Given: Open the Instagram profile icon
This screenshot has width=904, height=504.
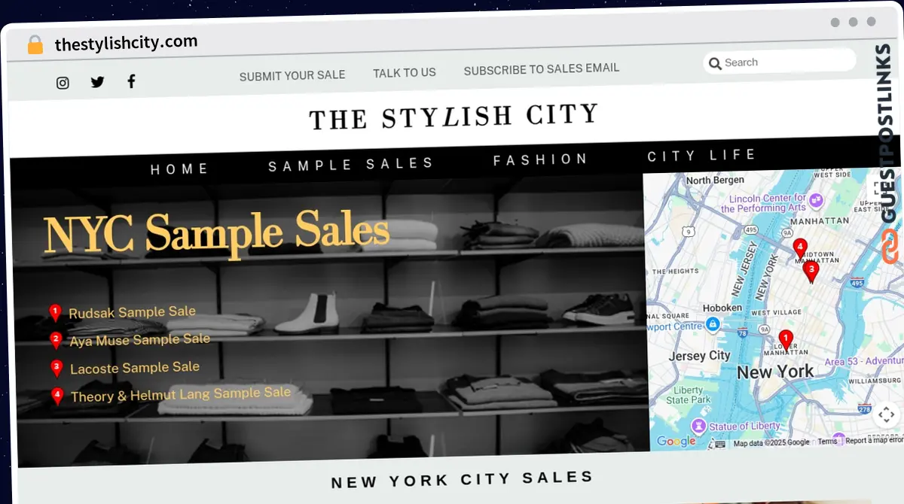Looking at the screenshot, I should [x=63, y=83].
